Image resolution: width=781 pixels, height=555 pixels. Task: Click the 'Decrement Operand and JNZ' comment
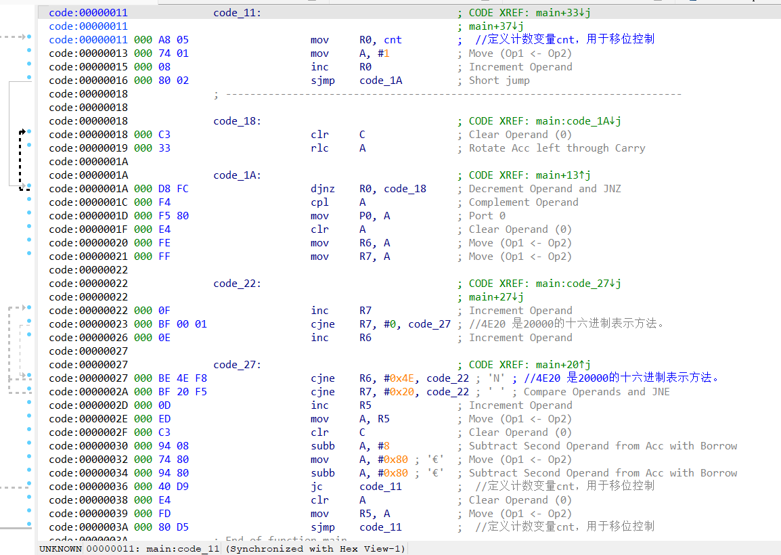545,189
